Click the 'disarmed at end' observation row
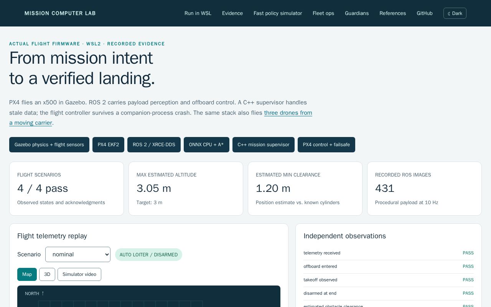The width and height of the screenshot is (491, 307). [389, 293]
